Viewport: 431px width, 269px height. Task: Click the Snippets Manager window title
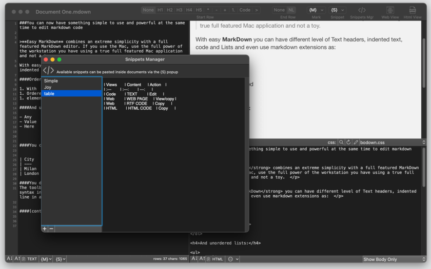tap(145, 59)
